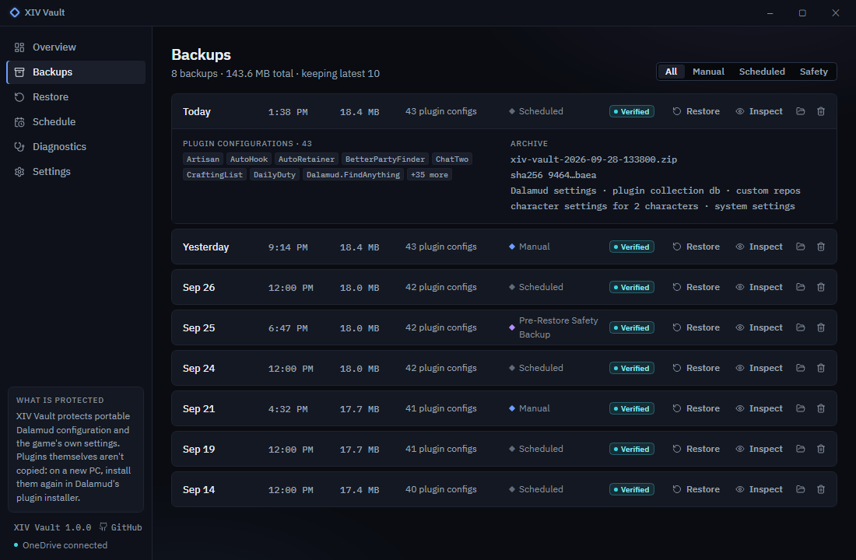Select the All backups filter
Image resolution: width=856 pixels, height=560 pixels.
pyautogui.click(x=671, y=72)
